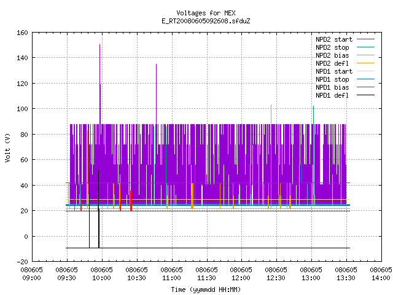Click the NPD2 defl legend label
Image resolution: width=393 pixels, height=295 pixels.
pyautogui.click(x=332, y=63)
